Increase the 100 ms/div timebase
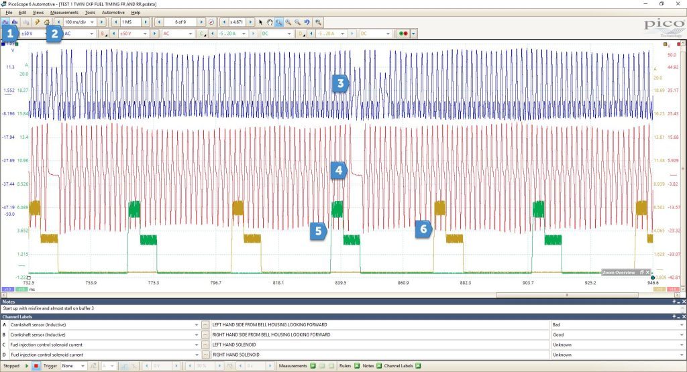This screenshot has width=687, height=372. point(102,22)
